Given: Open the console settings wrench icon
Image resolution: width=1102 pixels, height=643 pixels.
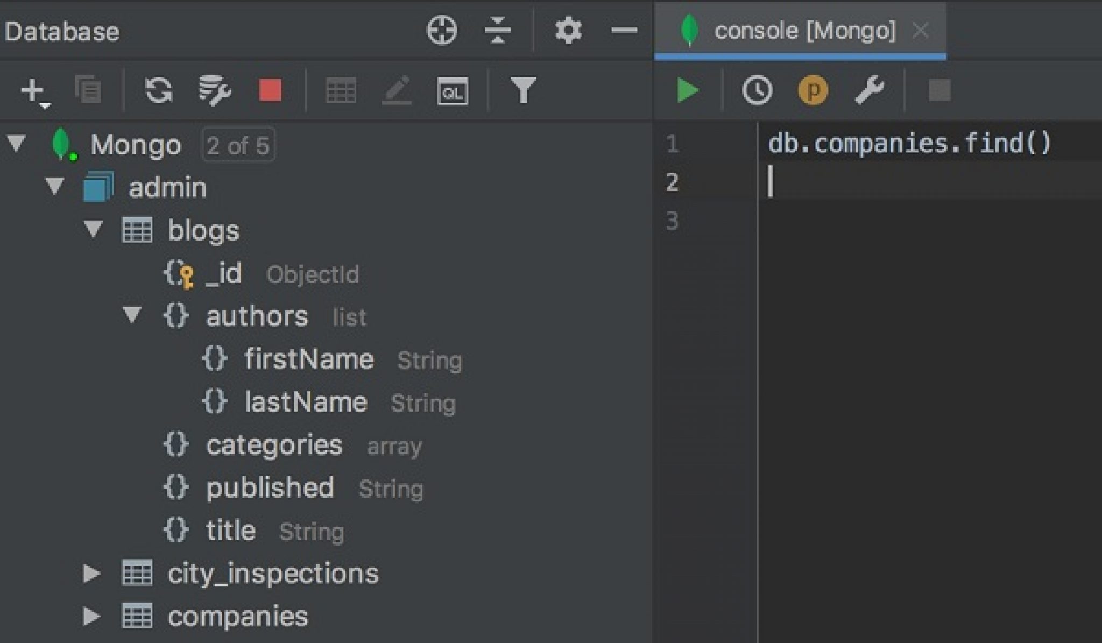Looking at the screenshot, I should point(869,90).
